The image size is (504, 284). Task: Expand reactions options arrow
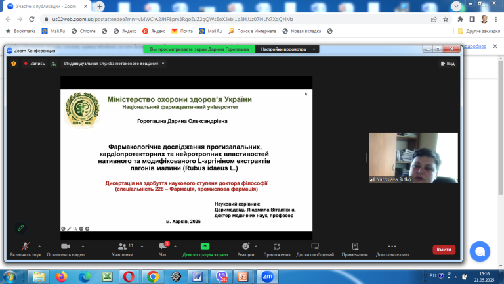256,247
